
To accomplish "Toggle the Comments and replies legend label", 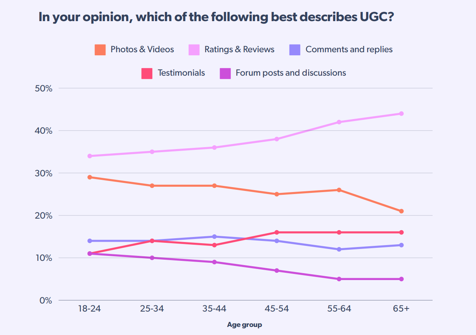I will pyautogui.click(x=349, y=50).
